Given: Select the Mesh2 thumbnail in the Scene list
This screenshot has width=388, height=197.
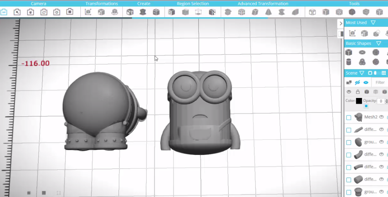Looking at the screenshot, I should coord(358,117).
